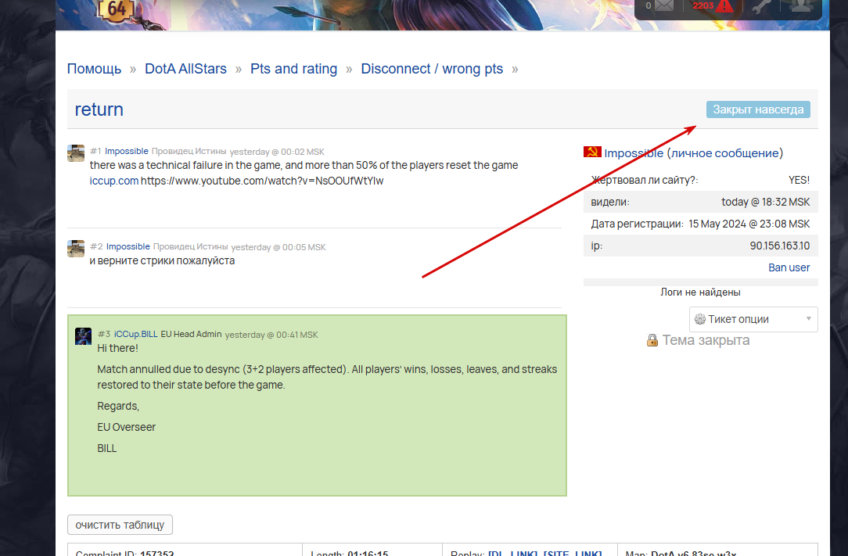Click iCCup.BILL's avatar on post #3
848x556 pixels.
[x=83, y=336]
